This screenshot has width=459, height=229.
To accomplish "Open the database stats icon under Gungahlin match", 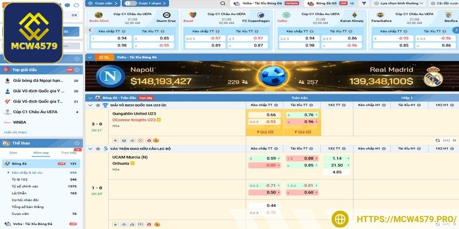I will (x=124, y=140).
